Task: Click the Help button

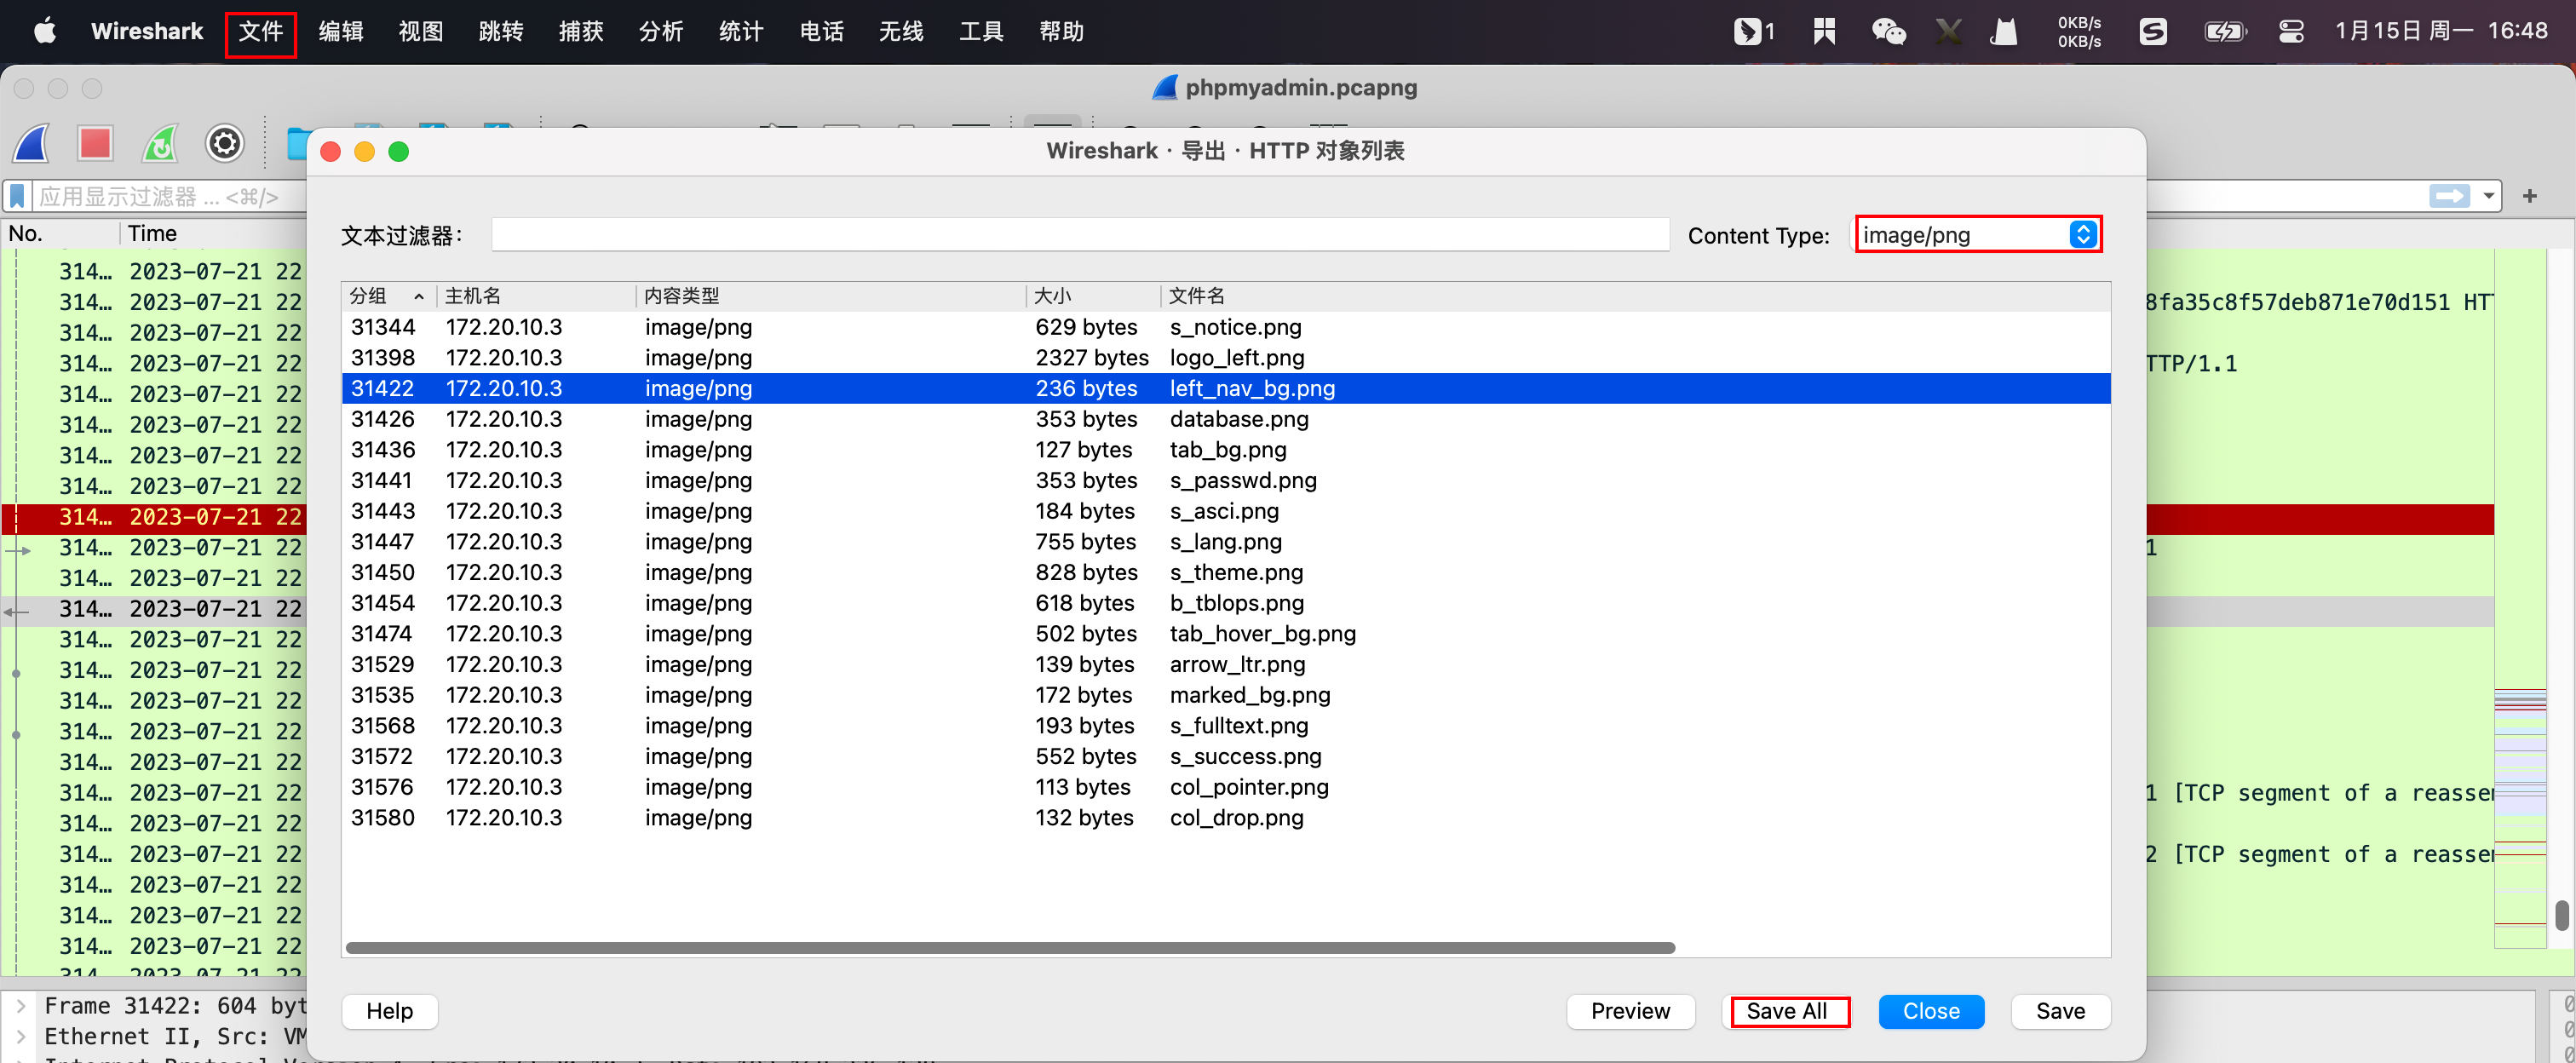Action: (390, 1011)
